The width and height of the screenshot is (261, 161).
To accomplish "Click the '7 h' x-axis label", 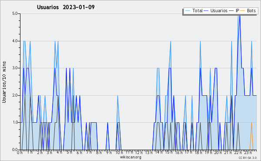I will tap(89, 152).
